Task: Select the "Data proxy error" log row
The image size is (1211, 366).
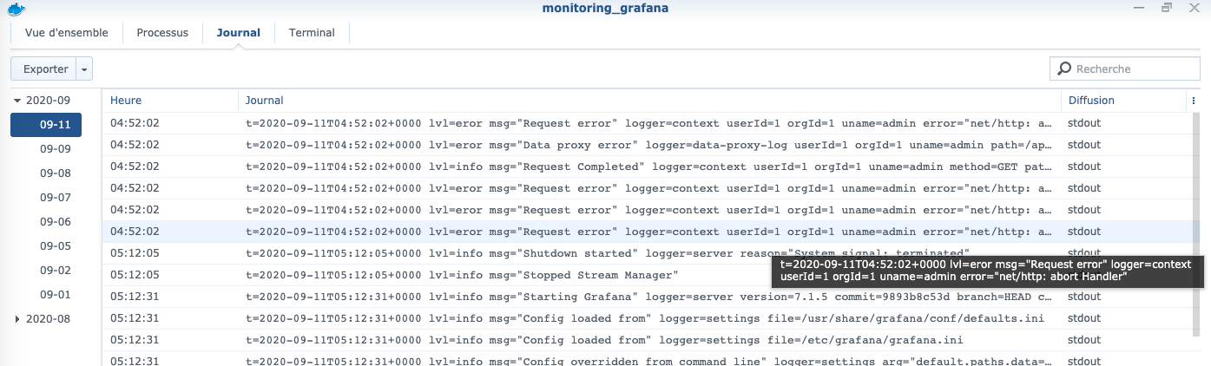Action: coord(648,145)
